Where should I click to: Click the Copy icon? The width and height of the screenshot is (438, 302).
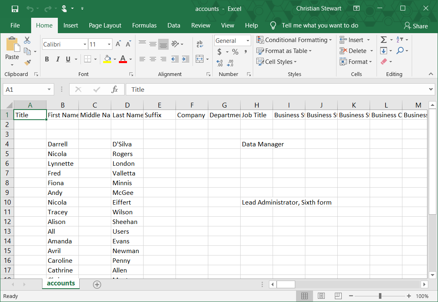(27, 51)
